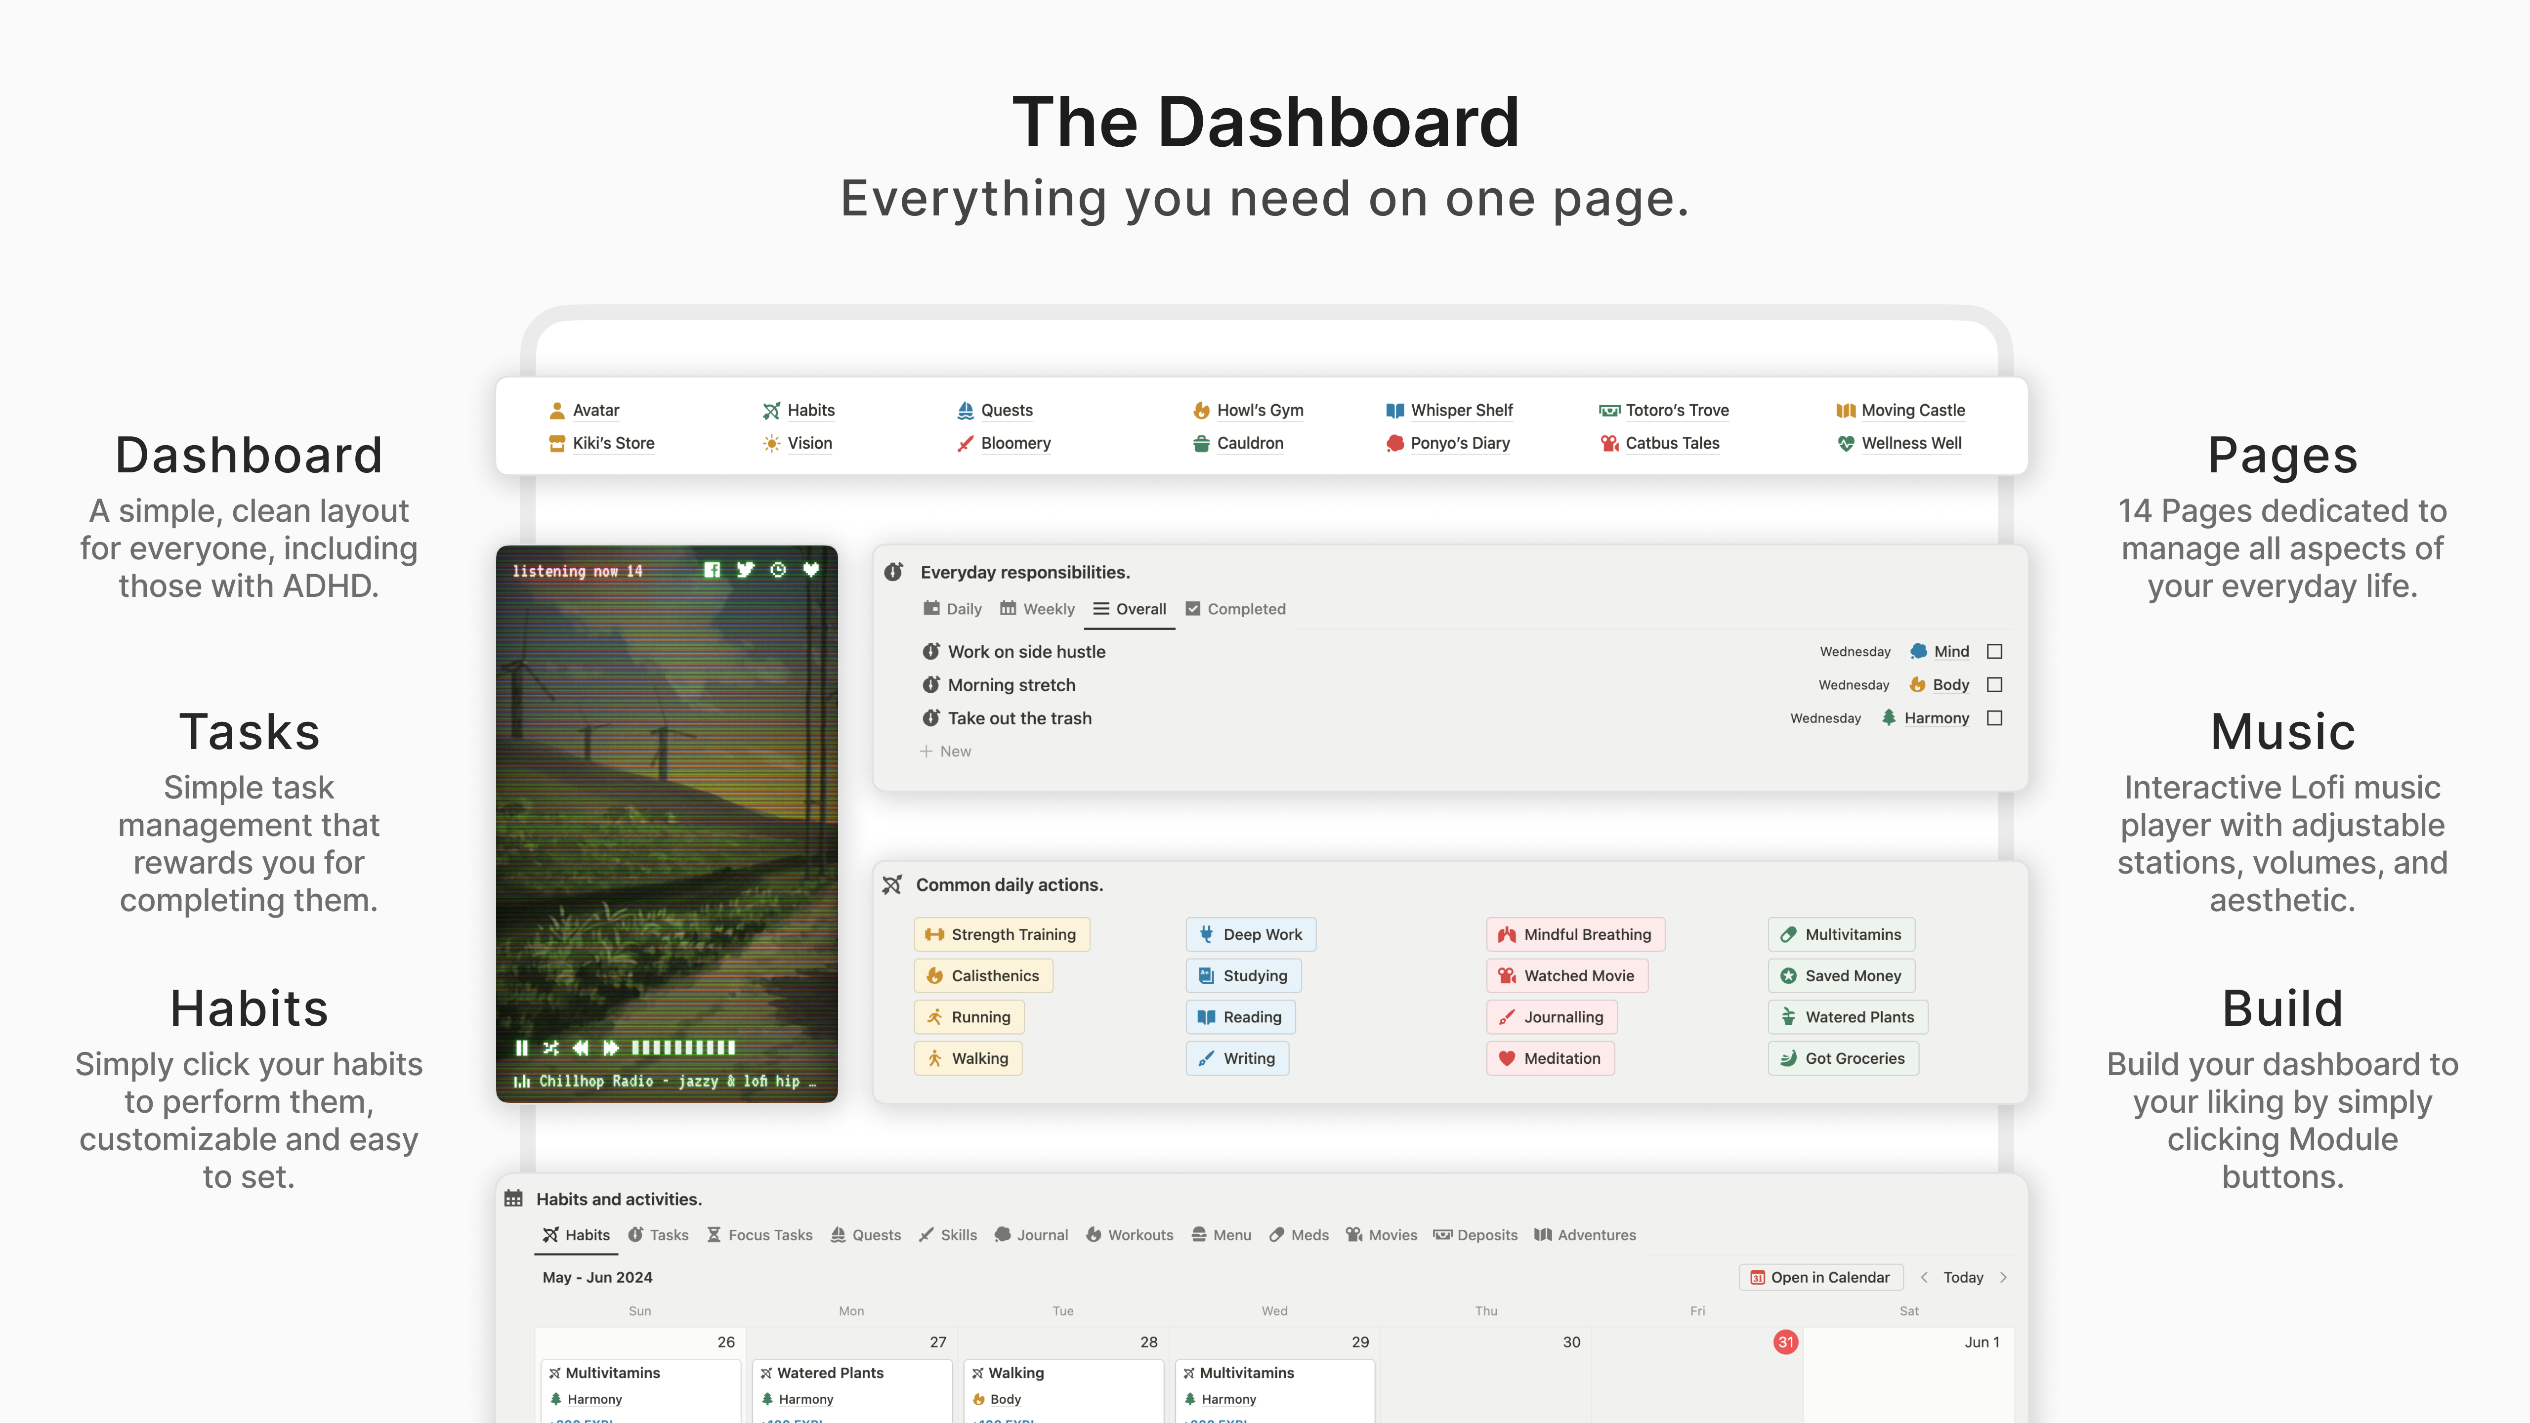This screenshot has height=1423, width=2530.
Task: Click the heart icon on the music player
Action: pos(812,570)
